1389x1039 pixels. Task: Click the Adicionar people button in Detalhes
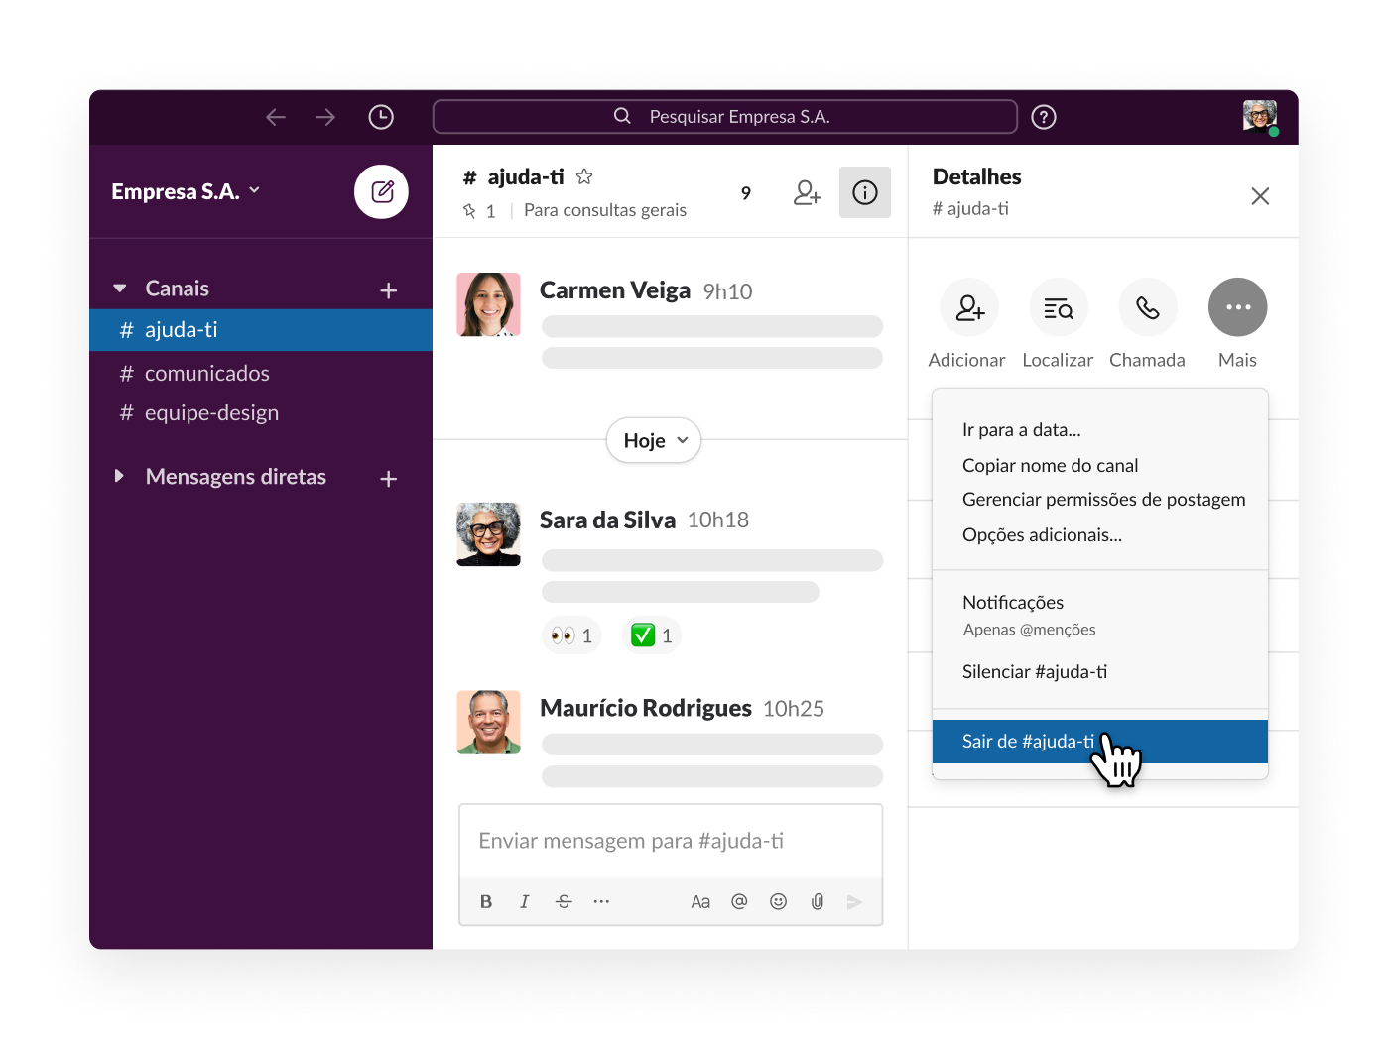tap(969, 307)
